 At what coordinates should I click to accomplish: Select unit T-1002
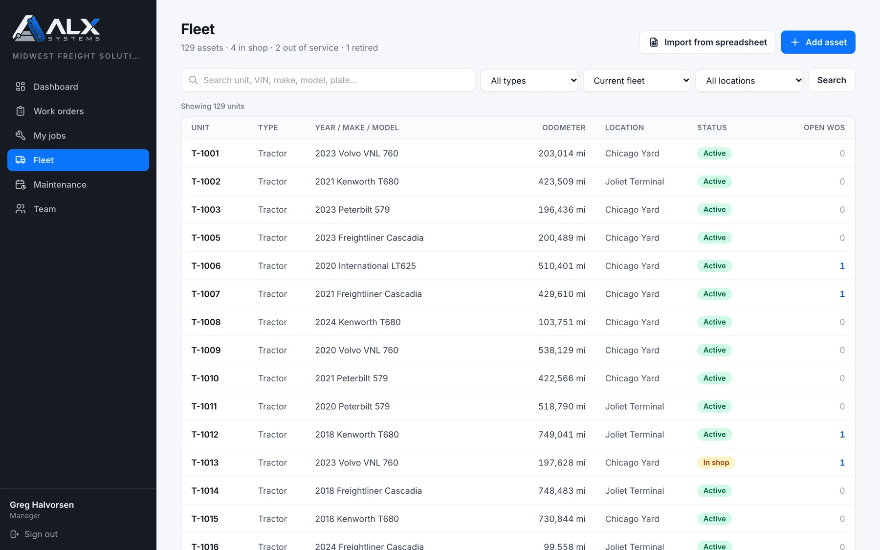coord(206,181)
